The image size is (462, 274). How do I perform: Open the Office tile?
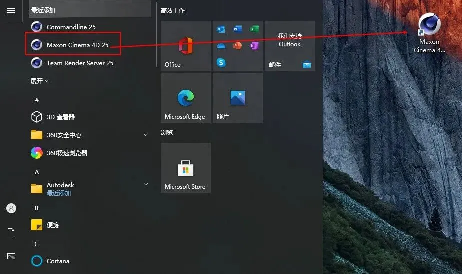pos(186,46)
